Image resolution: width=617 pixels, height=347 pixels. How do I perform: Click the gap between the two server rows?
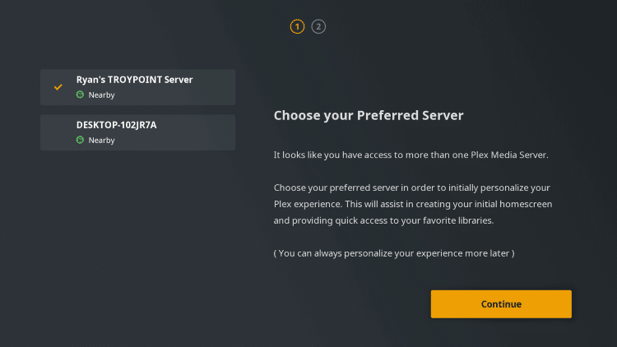(x=137, y=110)
